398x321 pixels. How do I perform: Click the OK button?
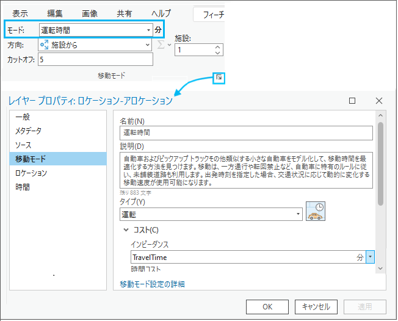267,307
